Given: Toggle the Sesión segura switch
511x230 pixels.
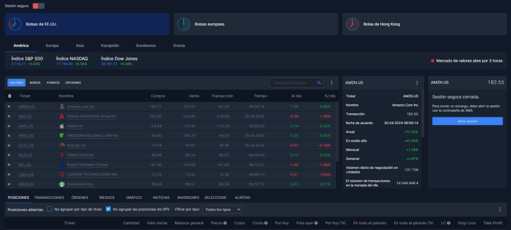Looking at the screenshot, I should [x=39, y=6].
